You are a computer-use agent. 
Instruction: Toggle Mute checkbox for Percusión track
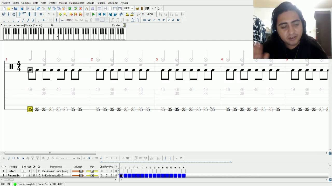click(25, 176)
